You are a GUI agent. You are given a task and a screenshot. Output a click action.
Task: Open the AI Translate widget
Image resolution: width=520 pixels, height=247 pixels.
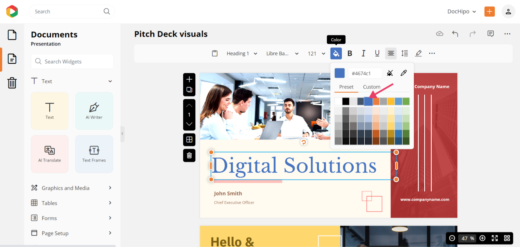click(x=50, y=154)
